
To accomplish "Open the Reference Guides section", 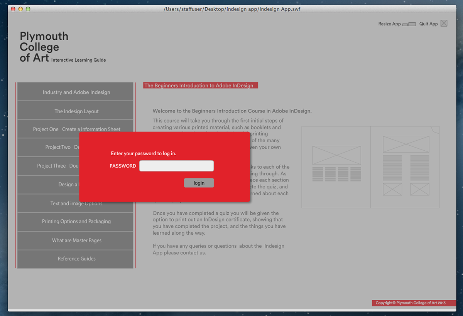I will pyautogui.click(x=75, y=259).
